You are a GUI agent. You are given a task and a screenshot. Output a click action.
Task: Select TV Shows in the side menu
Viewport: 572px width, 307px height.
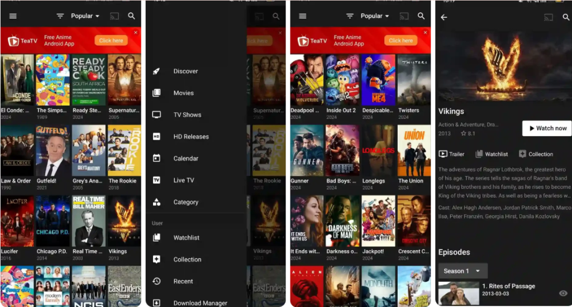click(x=187, y=115)
